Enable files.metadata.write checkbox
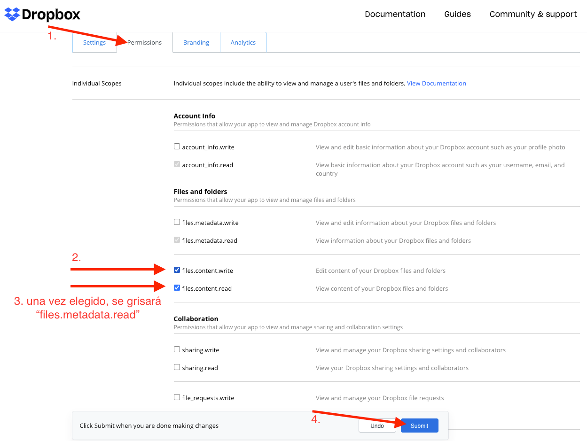The height and width of the screenshot is (441, 587). tap(177, 222)
